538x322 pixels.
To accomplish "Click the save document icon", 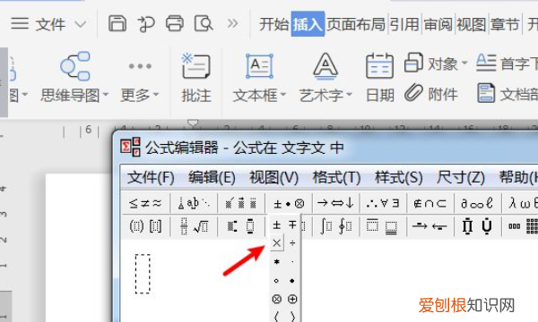I will coord(117,24).
